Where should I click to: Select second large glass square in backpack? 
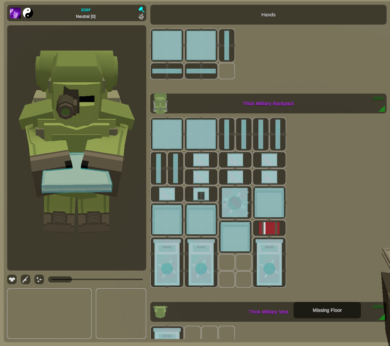201,134
